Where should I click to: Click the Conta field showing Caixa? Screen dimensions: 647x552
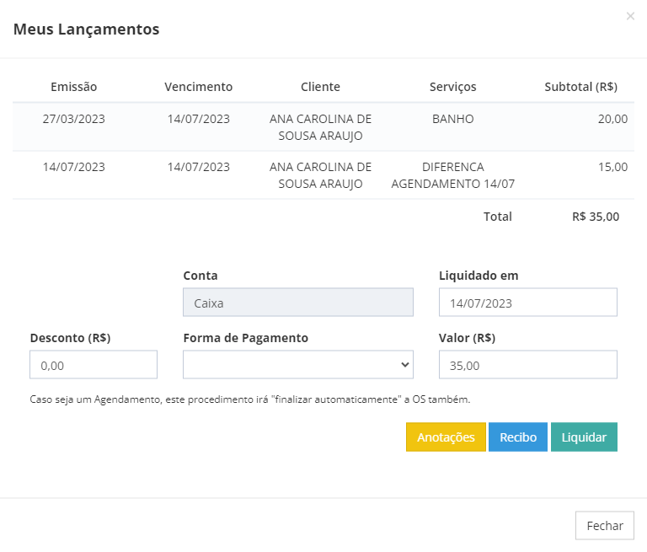click(298, 303)
